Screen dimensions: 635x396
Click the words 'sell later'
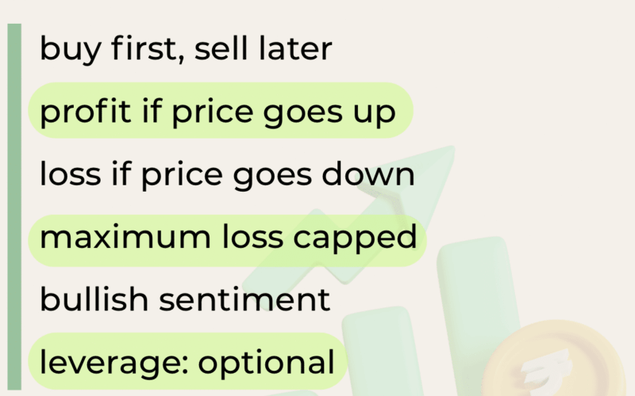[x=264, y=48]
